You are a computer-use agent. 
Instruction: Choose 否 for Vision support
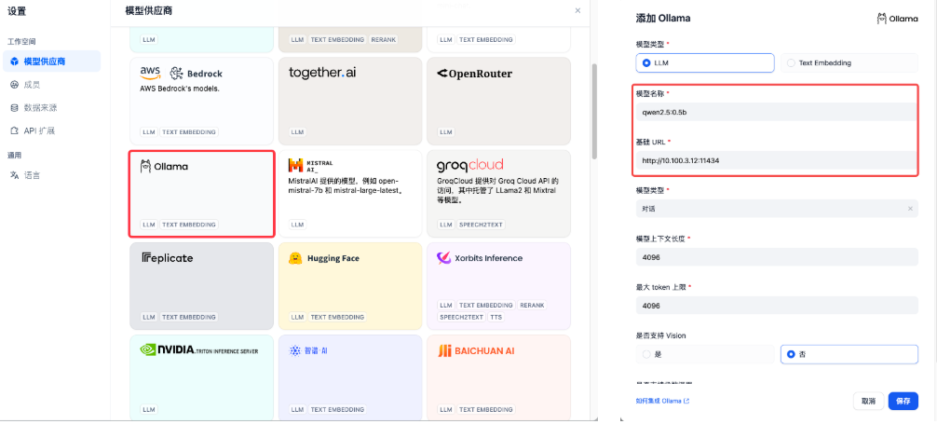tap(849, 354)
